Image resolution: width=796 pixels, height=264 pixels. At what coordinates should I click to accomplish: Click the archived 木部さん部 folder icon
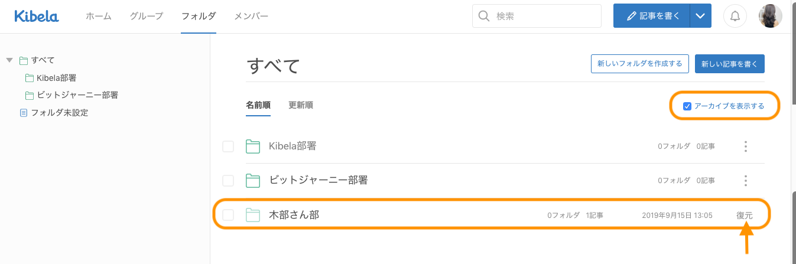[x=253, y=216]
